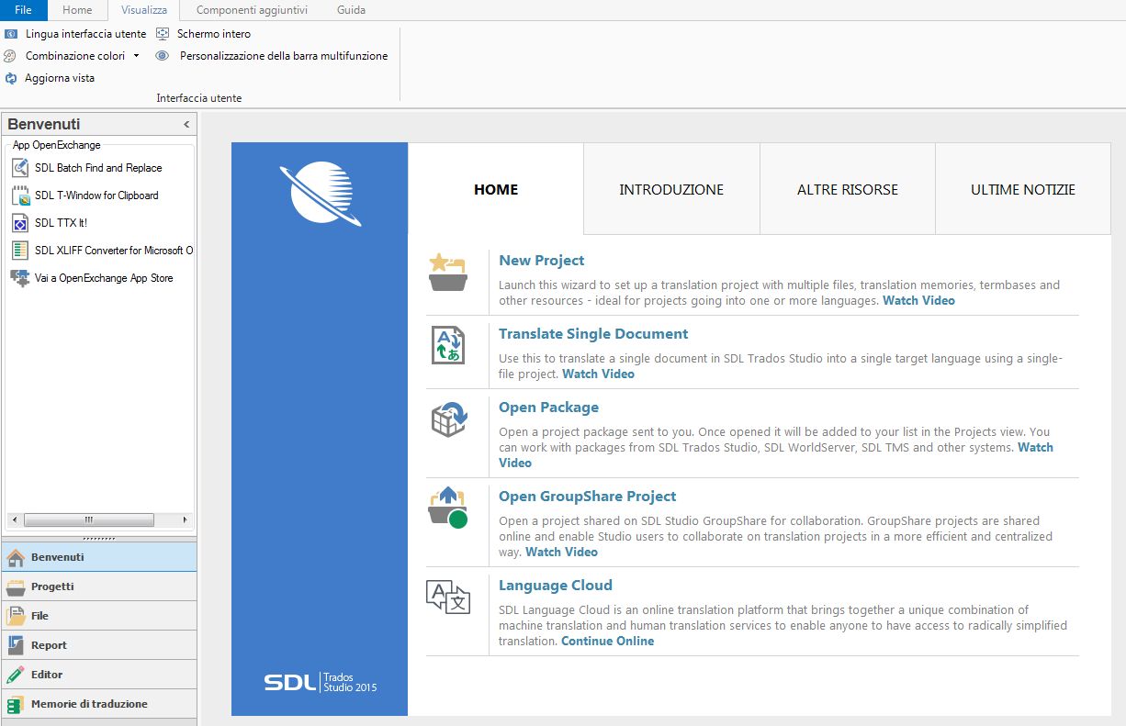Screen dimensions: 1126x726
Task: Click the horizontal scrollbar thumb in App OpenExchange
Action: point(89,519)
